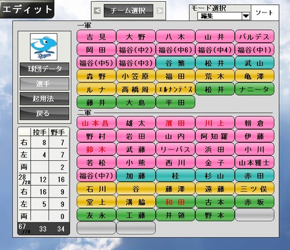Select second-team catcher 赤田
290x250 pixels.
(254, 176)
